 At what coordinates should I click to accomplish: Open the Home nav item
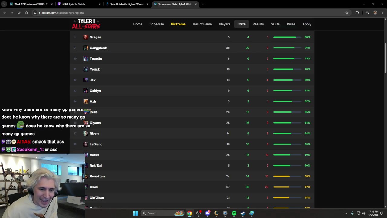[138, 24]
